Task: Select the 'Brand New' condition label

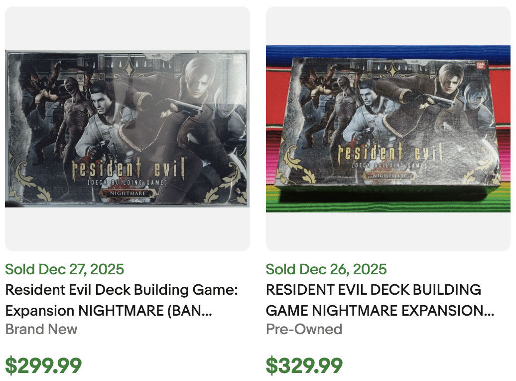Action: click(40, 329)
